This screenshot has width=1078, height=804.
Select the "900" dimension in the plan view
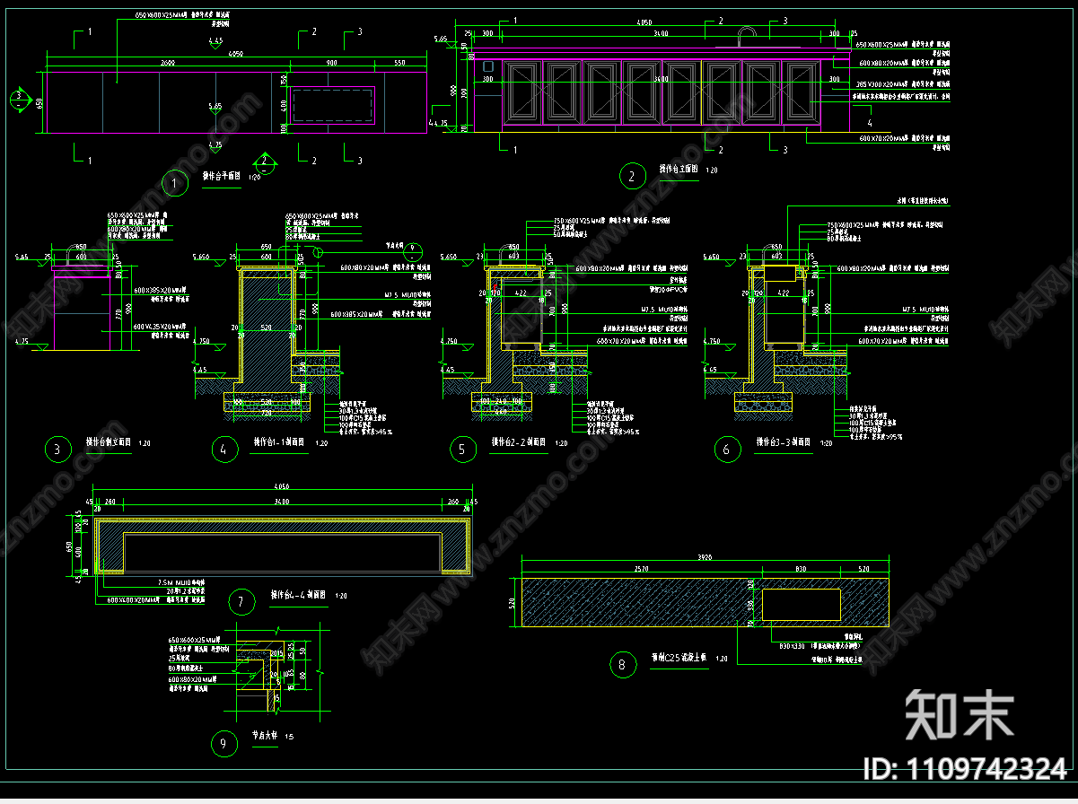332,64
